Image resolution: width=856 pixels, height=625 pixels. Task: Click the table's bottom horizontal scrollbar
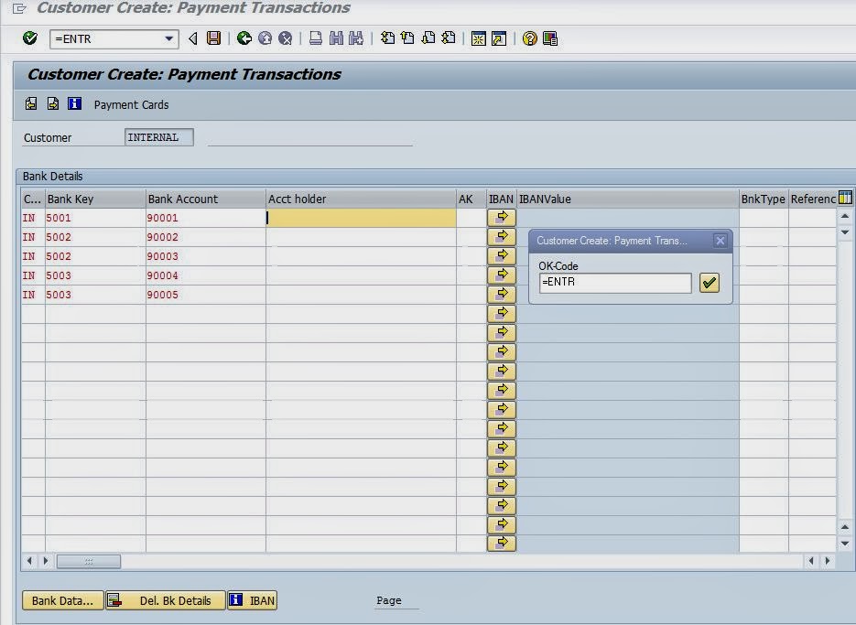88,561
